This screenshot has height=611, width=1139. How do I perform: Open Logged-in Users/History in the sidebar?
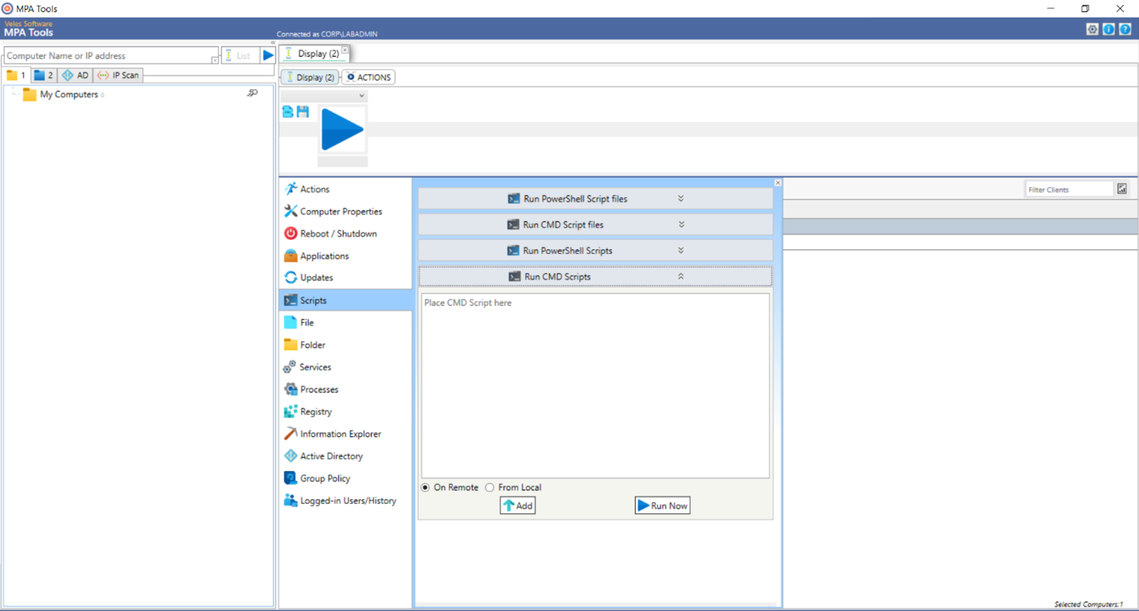pyautogui.click(x=345, y=500)
